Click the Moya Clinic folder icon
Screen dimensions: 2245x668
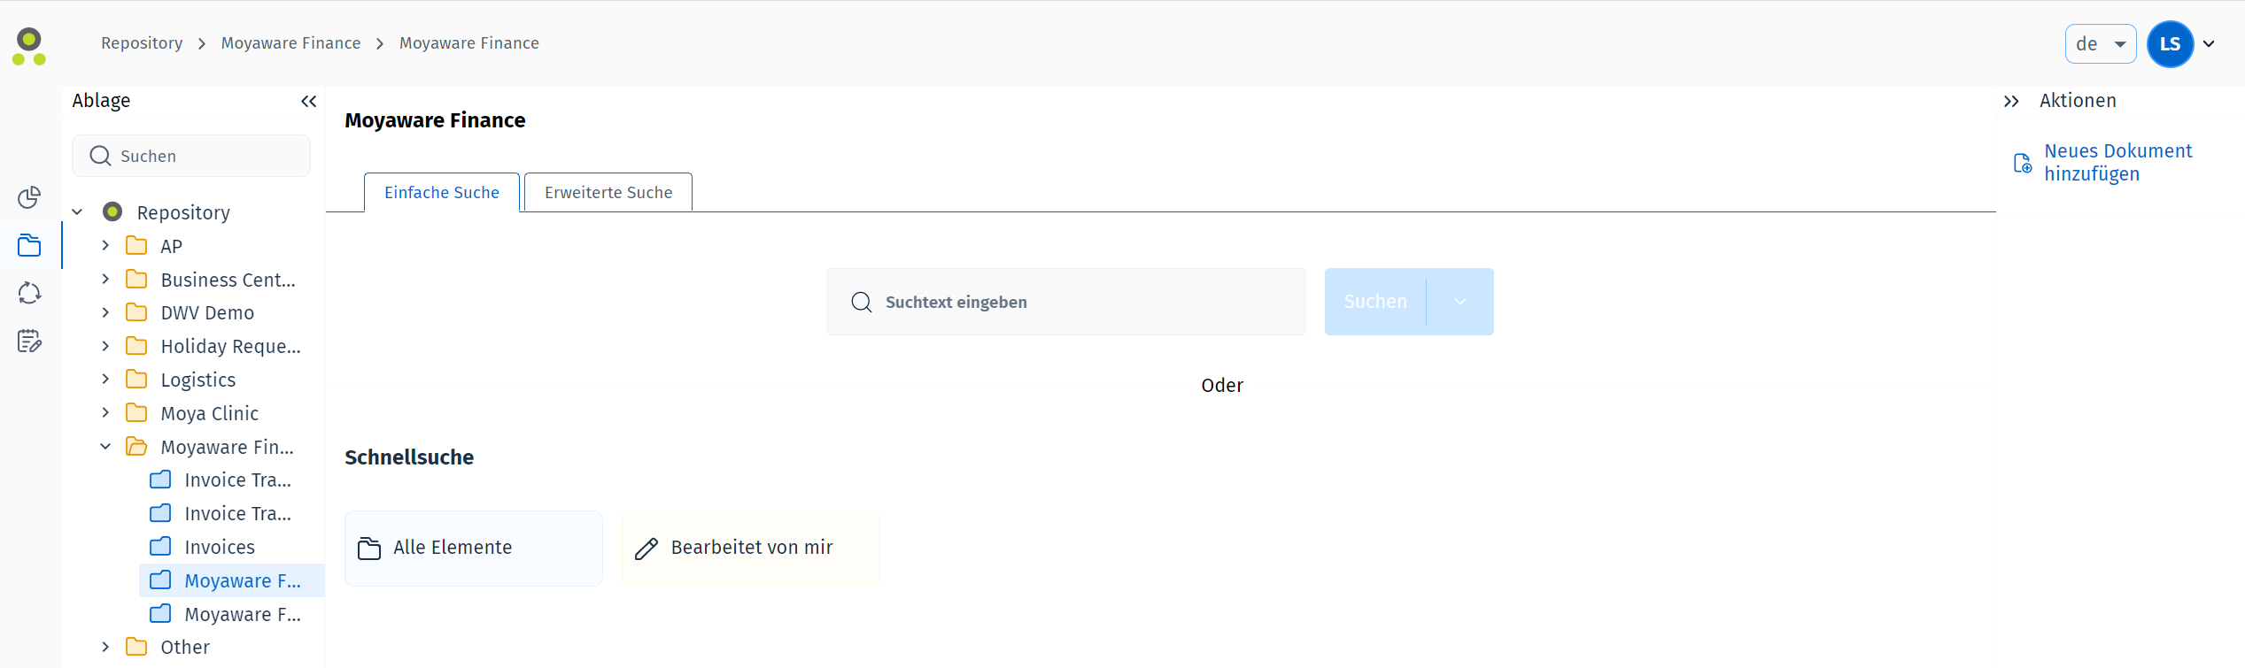pyautogui.click(x=136, y=413)
